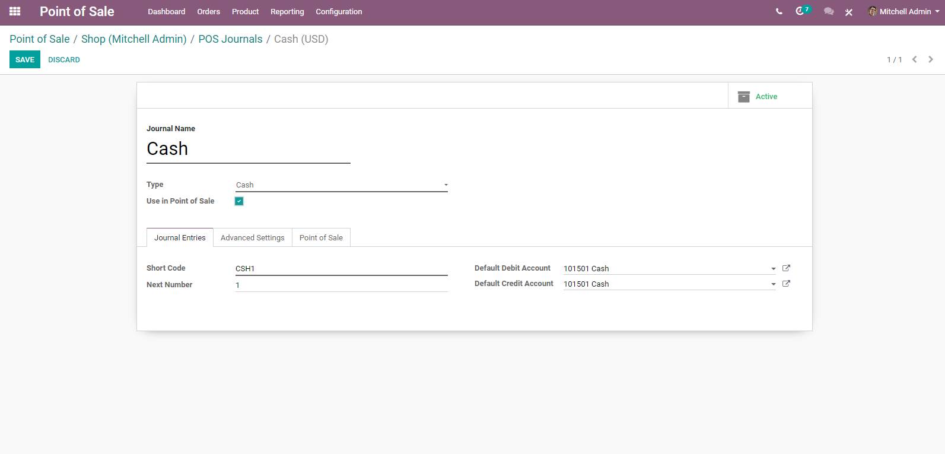Open the Type dropdown
Screen dimensions: 945x454
341,185
